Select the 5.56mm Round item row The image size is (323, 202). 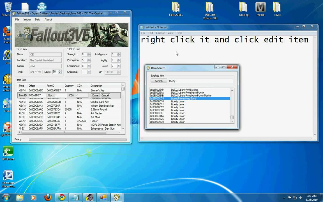(x=70, y=109)
